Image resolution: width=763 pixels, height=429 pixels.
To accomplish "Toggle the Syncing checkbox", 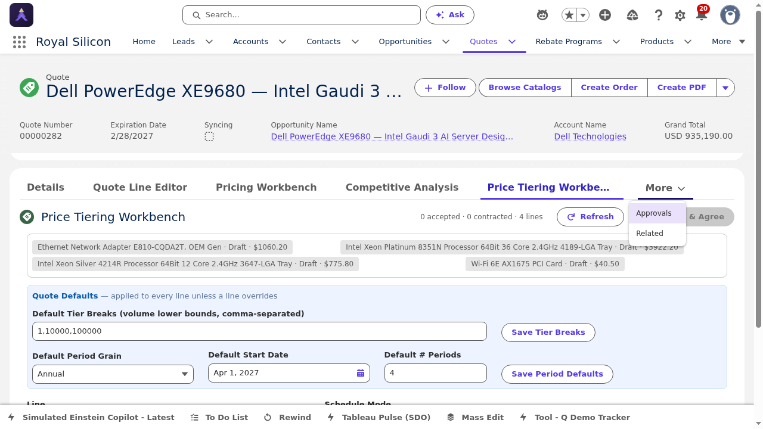I will pos(209,136).
